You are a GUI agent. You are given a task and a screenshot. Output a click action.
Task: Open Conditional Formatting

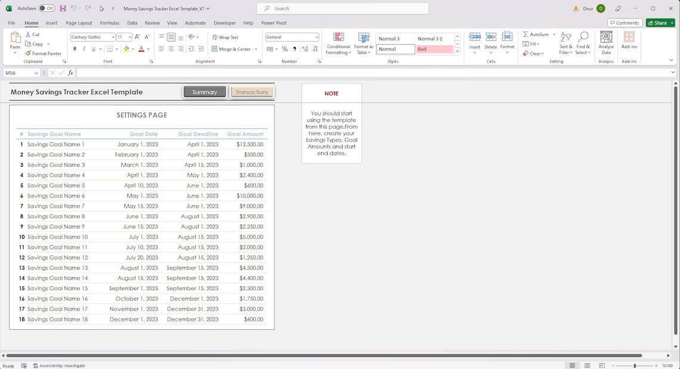click(338, 43)
